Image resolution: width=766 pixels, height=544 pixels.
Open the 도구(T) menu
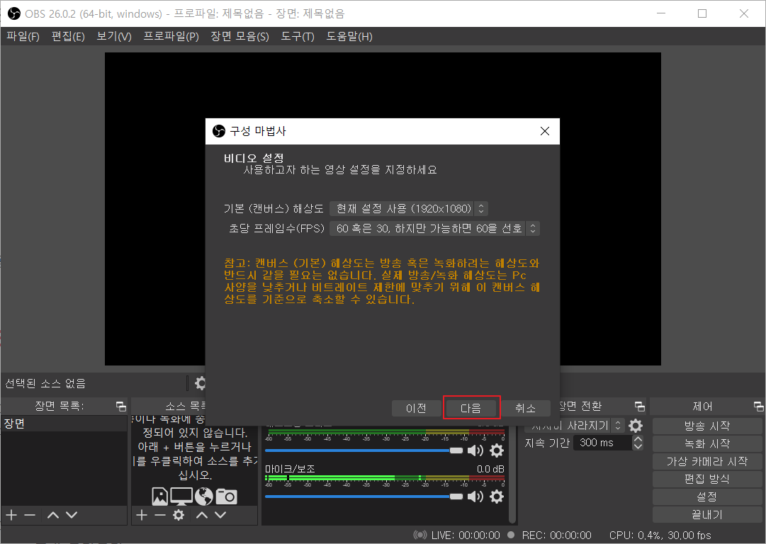(298, 37)
